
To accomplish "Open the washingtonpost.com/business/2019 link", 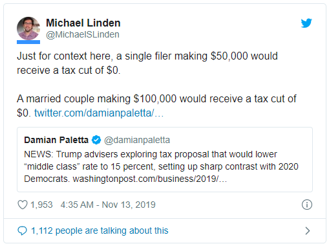I will (x=150, y=179).
